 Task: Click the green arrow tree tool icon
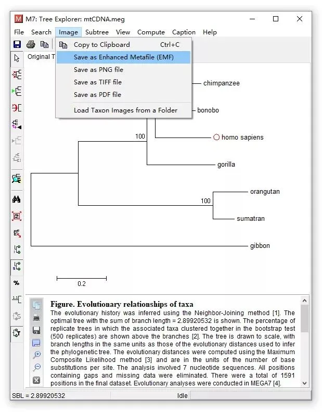[x=17, y=91]
